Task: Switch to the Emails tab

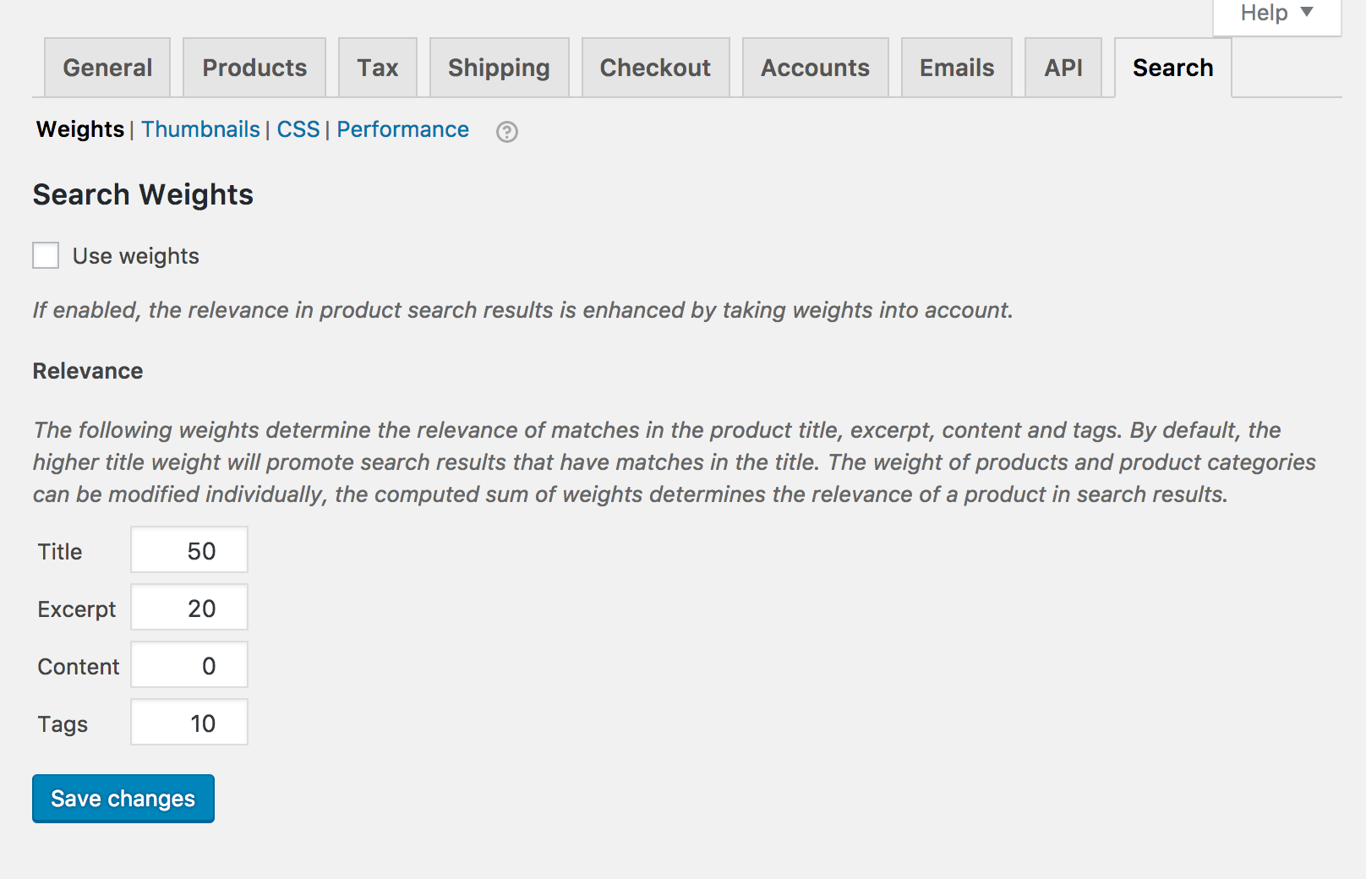Action: pyautogui.click(x=957, y=68)
